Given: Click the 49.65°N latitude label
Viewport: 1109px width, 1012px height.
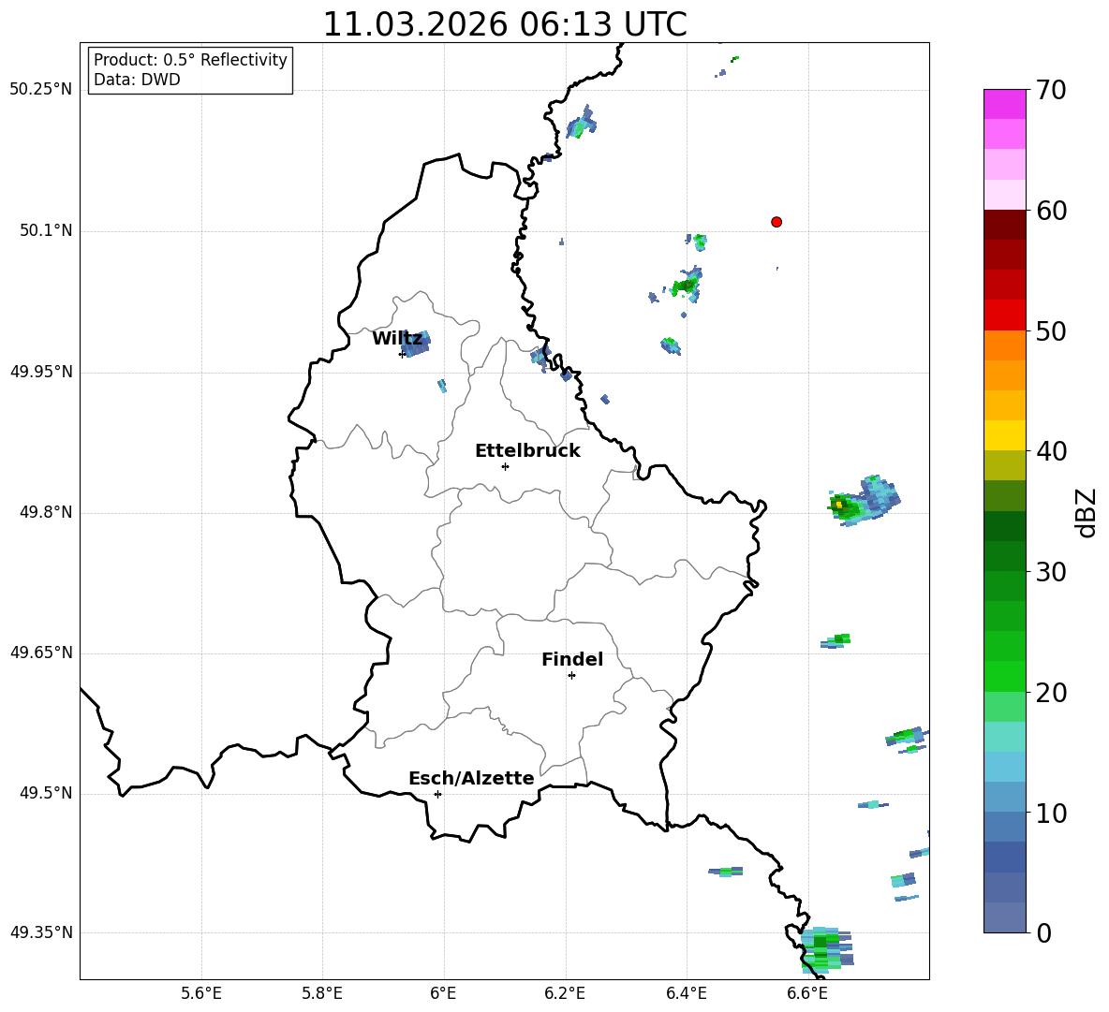Looking at the screenshot, I should (x=41, y=653).
